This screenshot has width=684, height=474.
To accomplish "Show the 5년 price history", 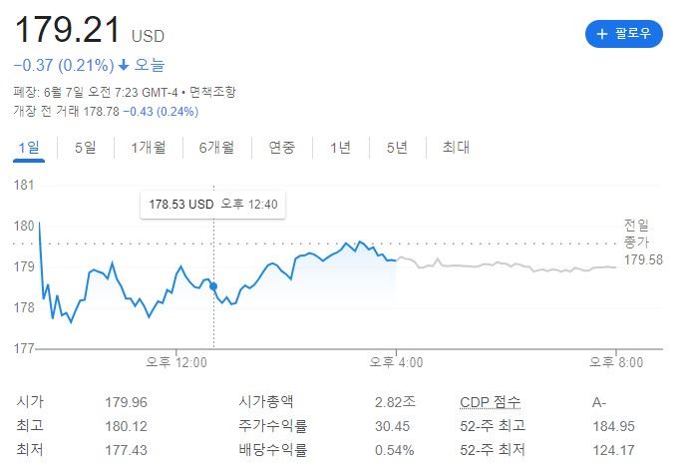I will click(397, 148).
